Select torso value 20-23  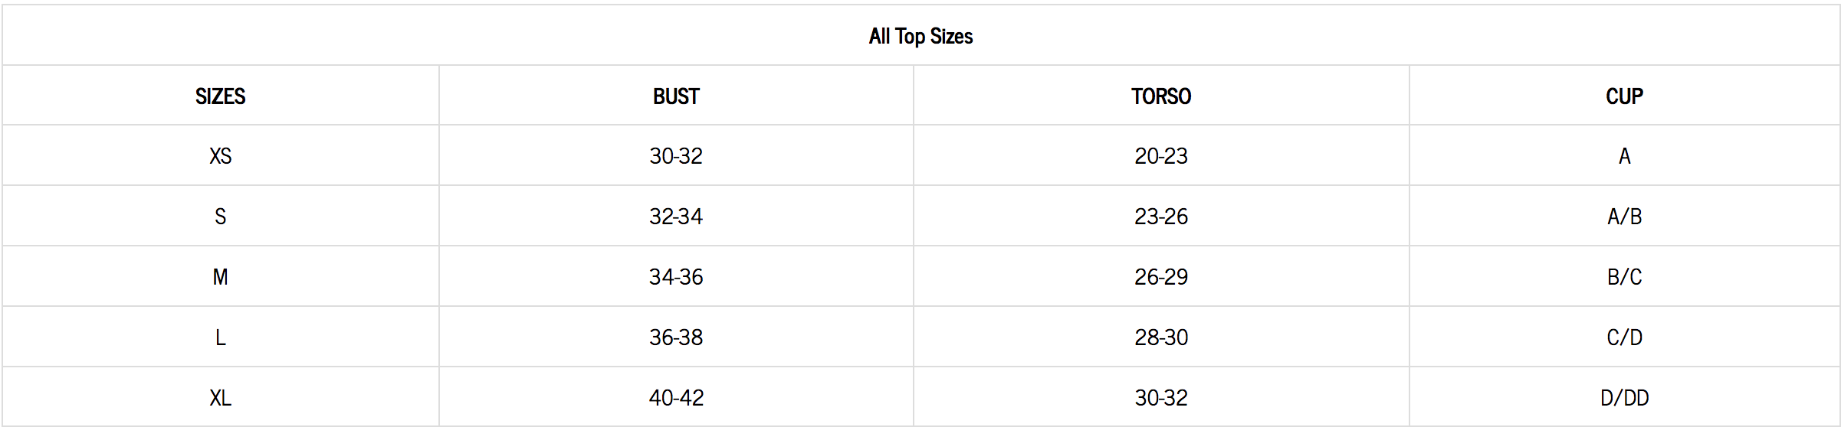coord(1161,156)
